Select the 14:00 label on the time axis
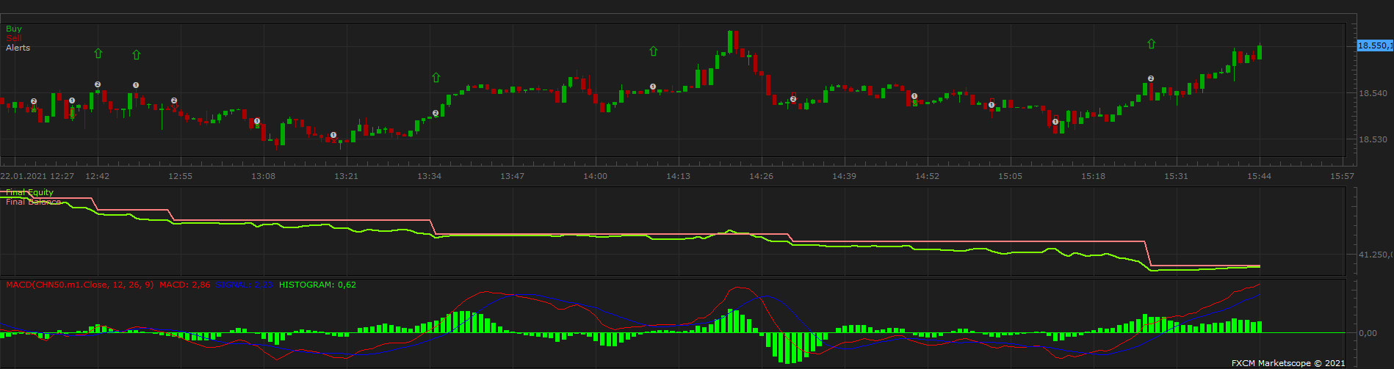The height and width of the screenshot is (369, 1394). [x=595, y=176]
